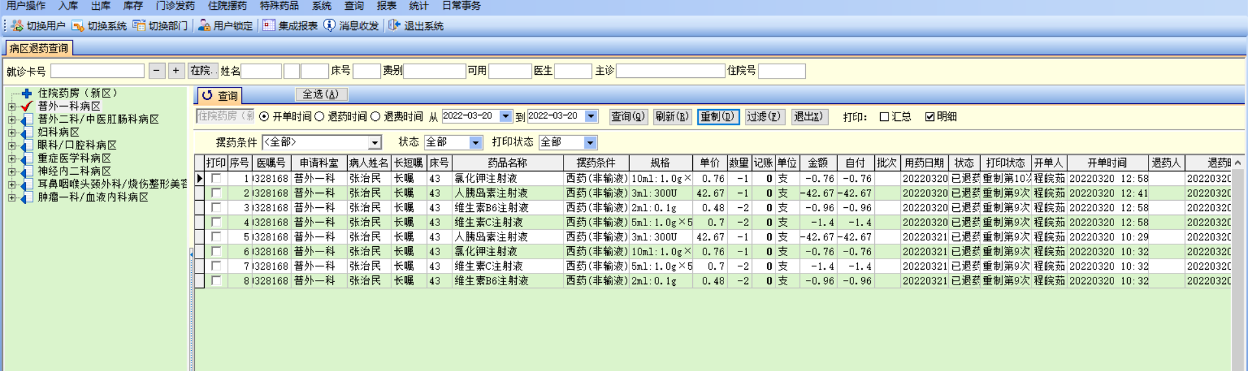Click the 查询(Q) button
This screenshot has width=1248, height=371.
628,117
